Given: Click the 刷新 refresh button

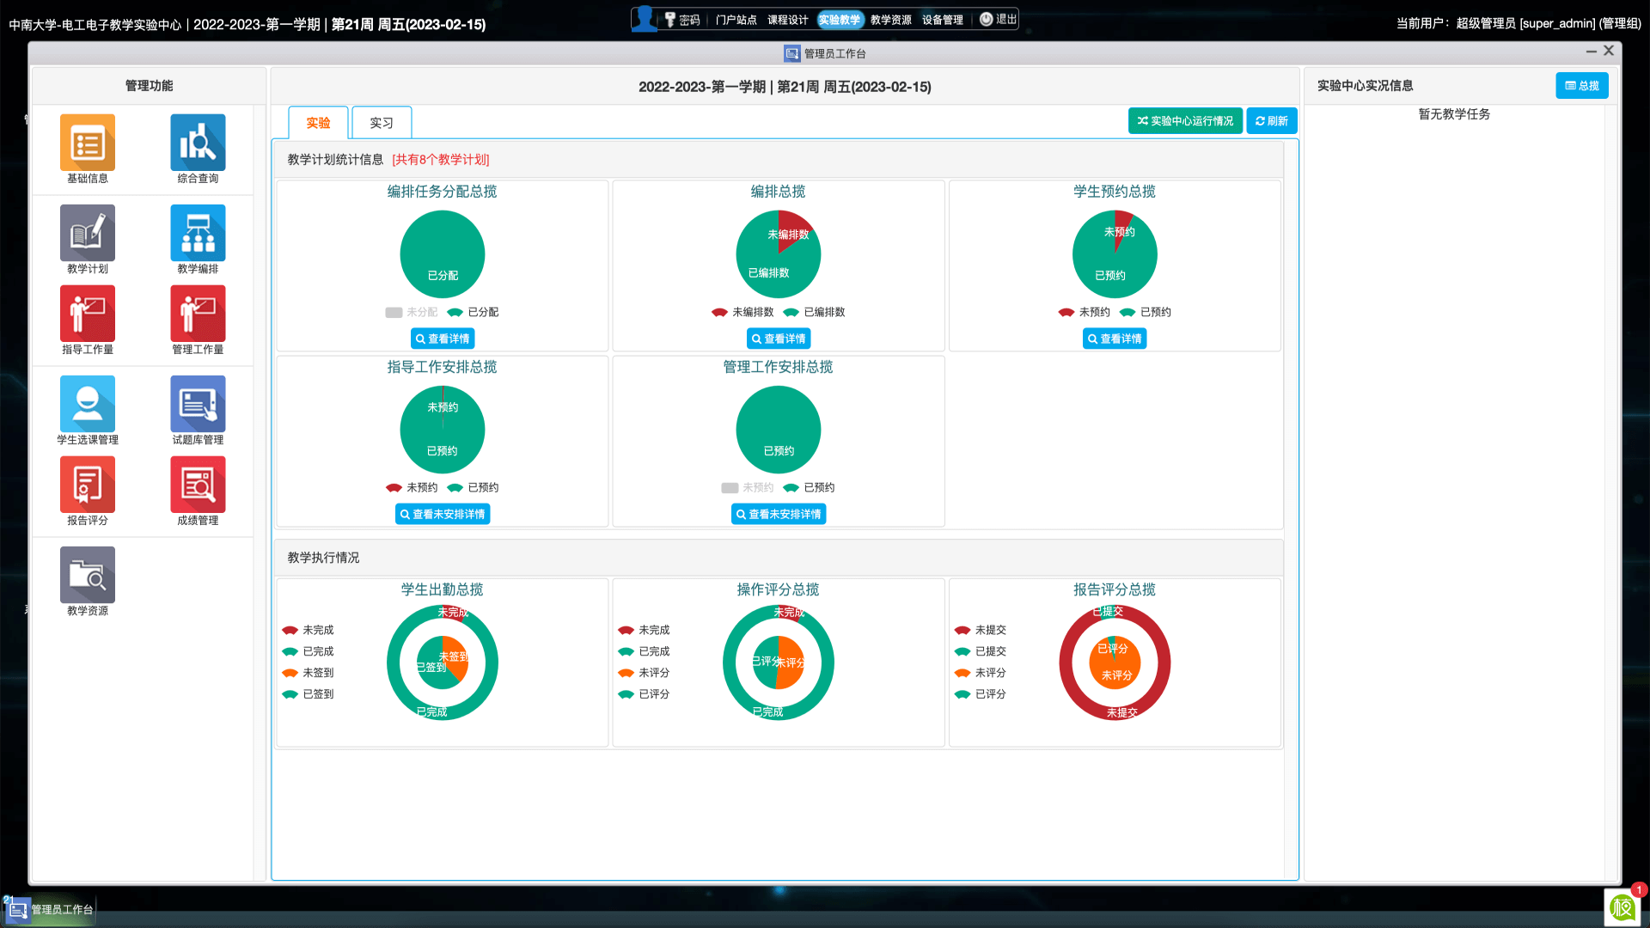Looking at the screenshot, I should tap(1271, 121).
